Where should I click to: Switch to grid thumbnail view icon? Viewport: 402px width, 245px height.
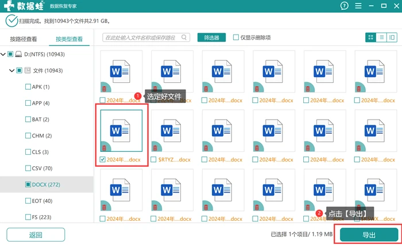pyautogui.click(x=370, y=37)
